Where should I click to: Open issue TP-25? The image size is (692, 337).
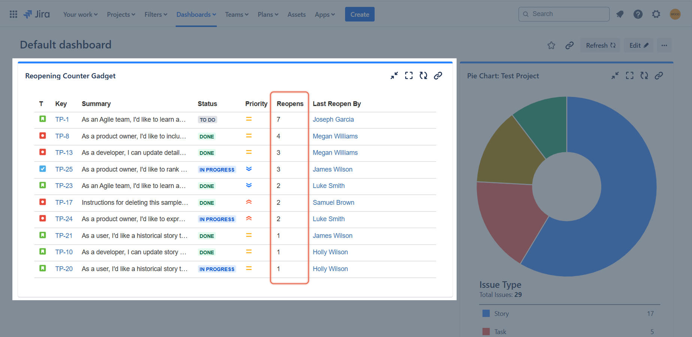pos(64,169)
